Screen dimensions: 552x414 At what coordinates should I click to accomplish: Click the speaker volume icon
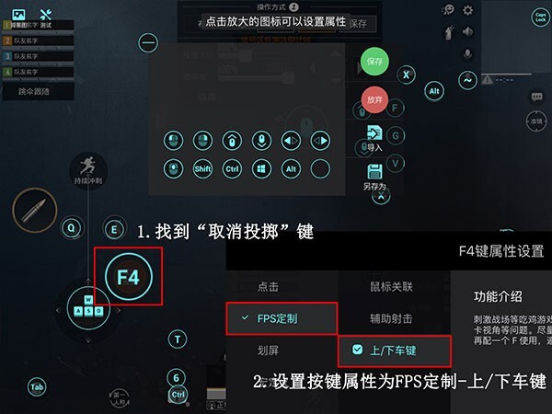[x=467, y=31]
